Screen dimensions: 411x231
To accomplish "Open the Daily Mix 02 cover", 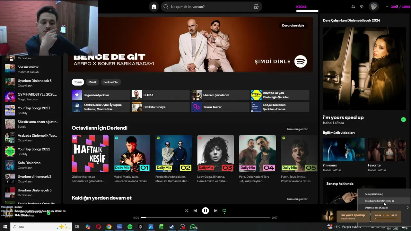I will pyautogui.click(x=174, y=154).
